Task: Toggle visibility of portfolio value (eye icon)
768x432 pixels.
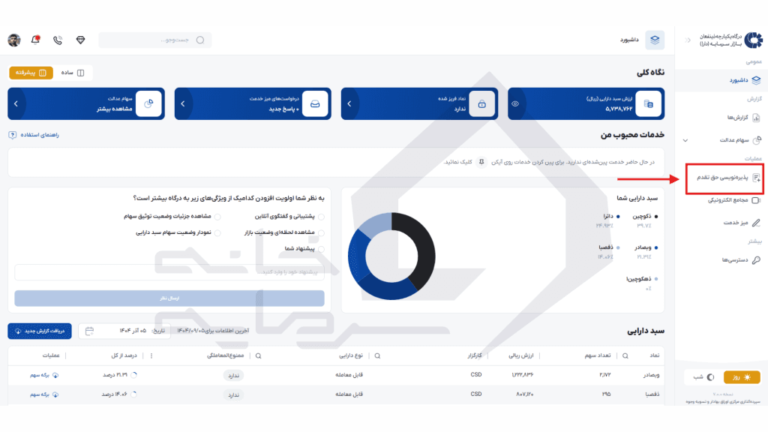Action: (514, 104)
